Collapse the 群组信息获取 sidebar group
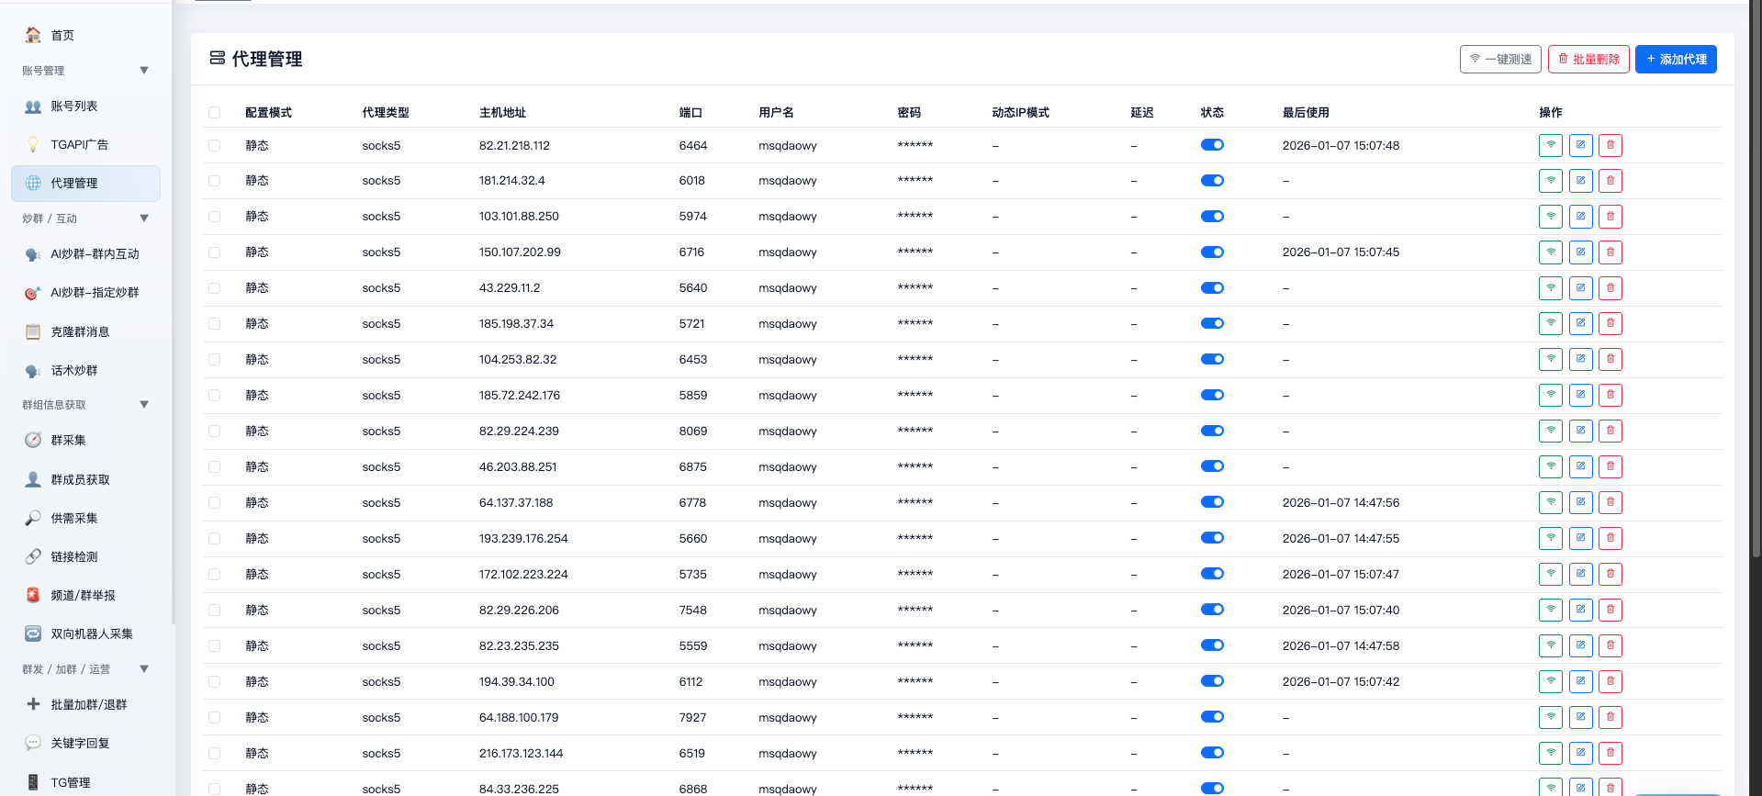 coord(144,405)
